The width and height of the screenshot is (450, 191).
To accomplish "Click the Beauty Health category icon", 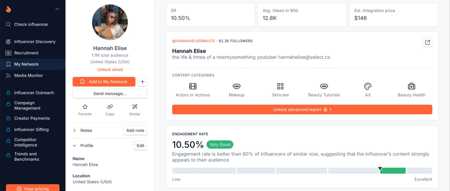I will [411, 86].
